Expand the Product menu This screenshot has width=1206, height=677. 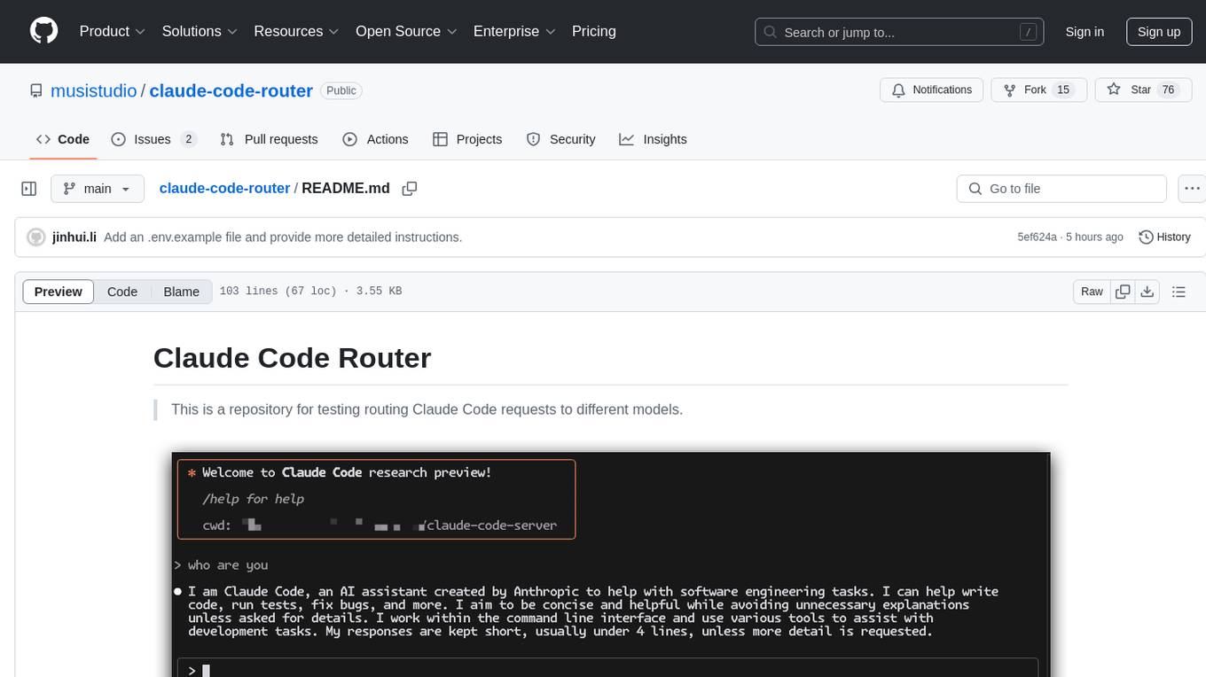[x=113, y=31]
